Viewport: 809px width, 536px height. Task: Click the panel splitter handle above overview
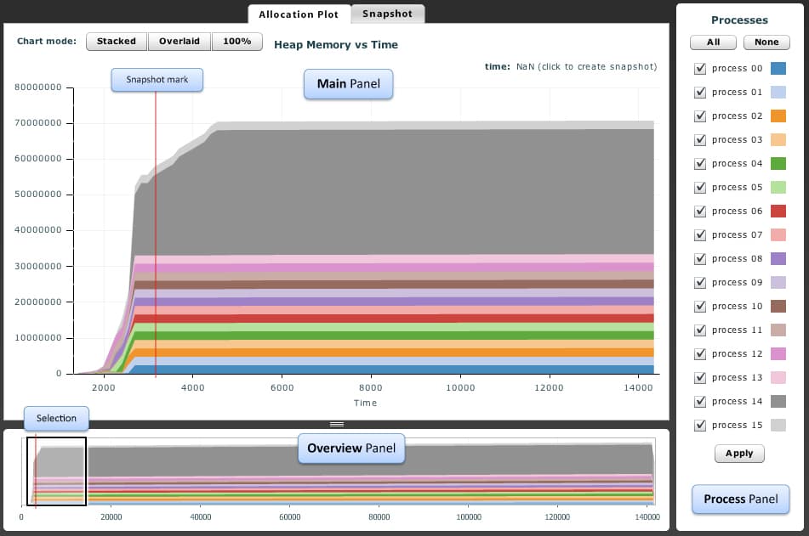337,424
